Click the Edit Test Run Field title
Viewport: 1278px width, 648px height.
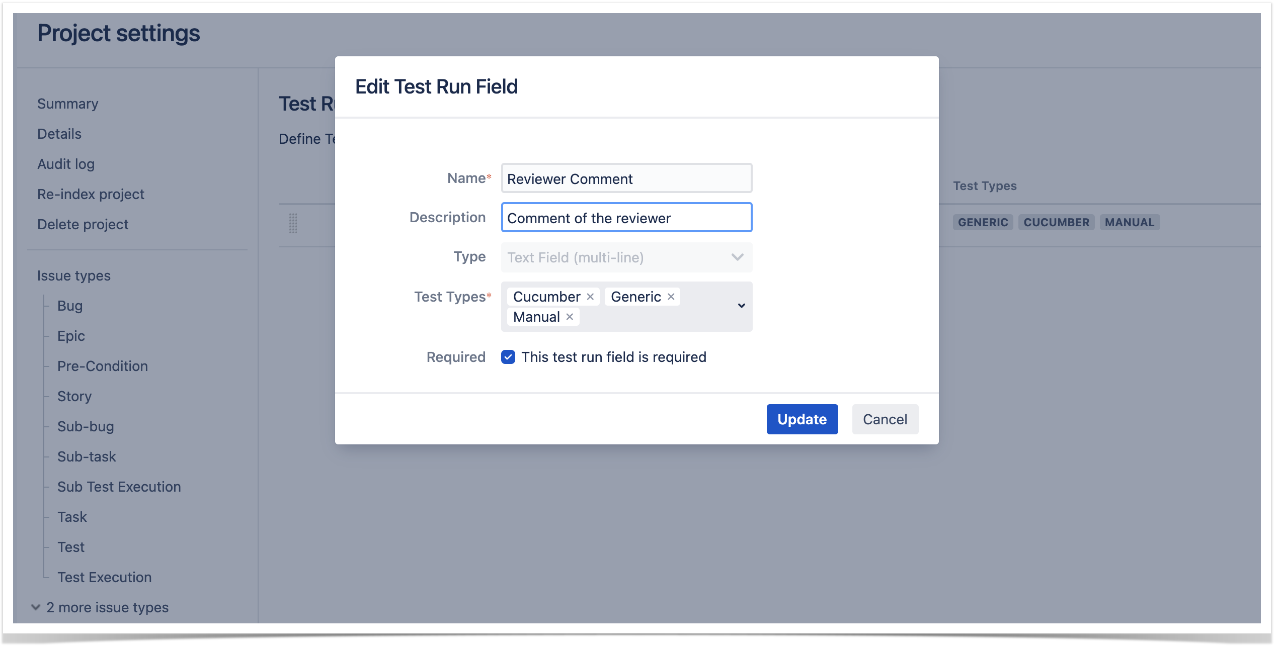pyautogui.click(x=436, y=86)
